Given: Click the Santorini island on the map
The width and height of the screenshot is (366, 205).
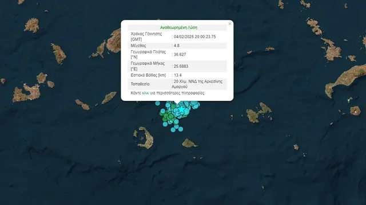Looking at the screenshot, I should pyautogui.click(x=144, y=138).
